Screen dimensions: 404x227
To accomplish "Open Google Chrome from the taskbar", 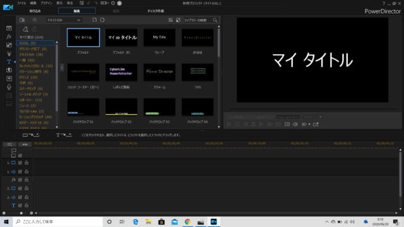I will tap(187, 222).
